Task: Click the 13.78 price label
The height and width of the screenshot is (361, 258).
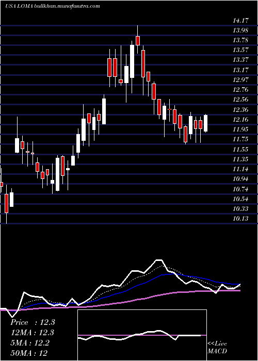Action: click(x=240, y=41)
